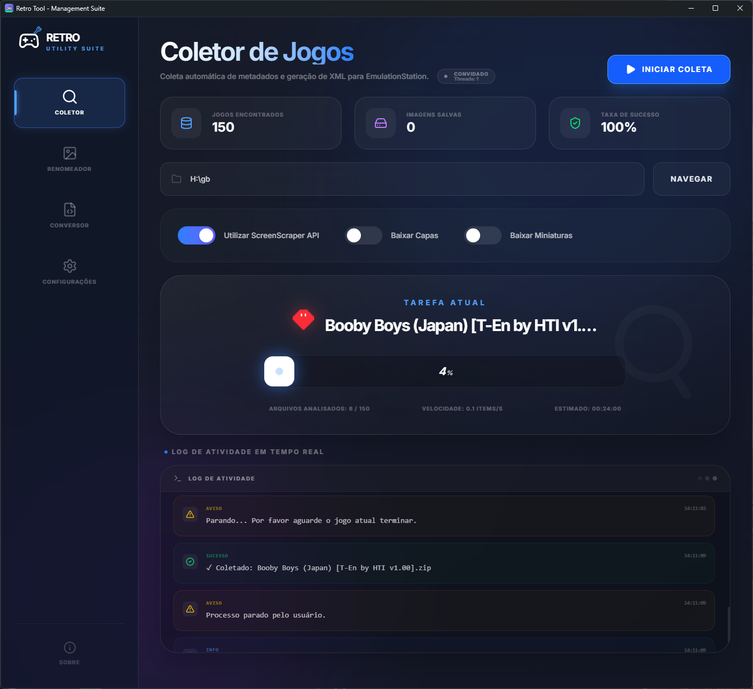753x689 pixels.
Task: Click the 4% progress bar
Action: (445, 371)
